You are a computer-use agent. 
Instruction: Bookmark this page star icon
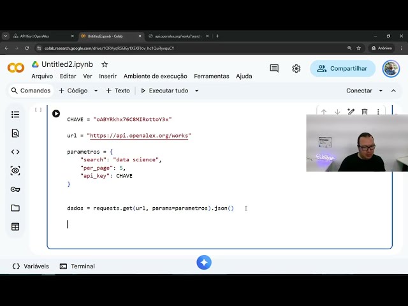(359, 48)
